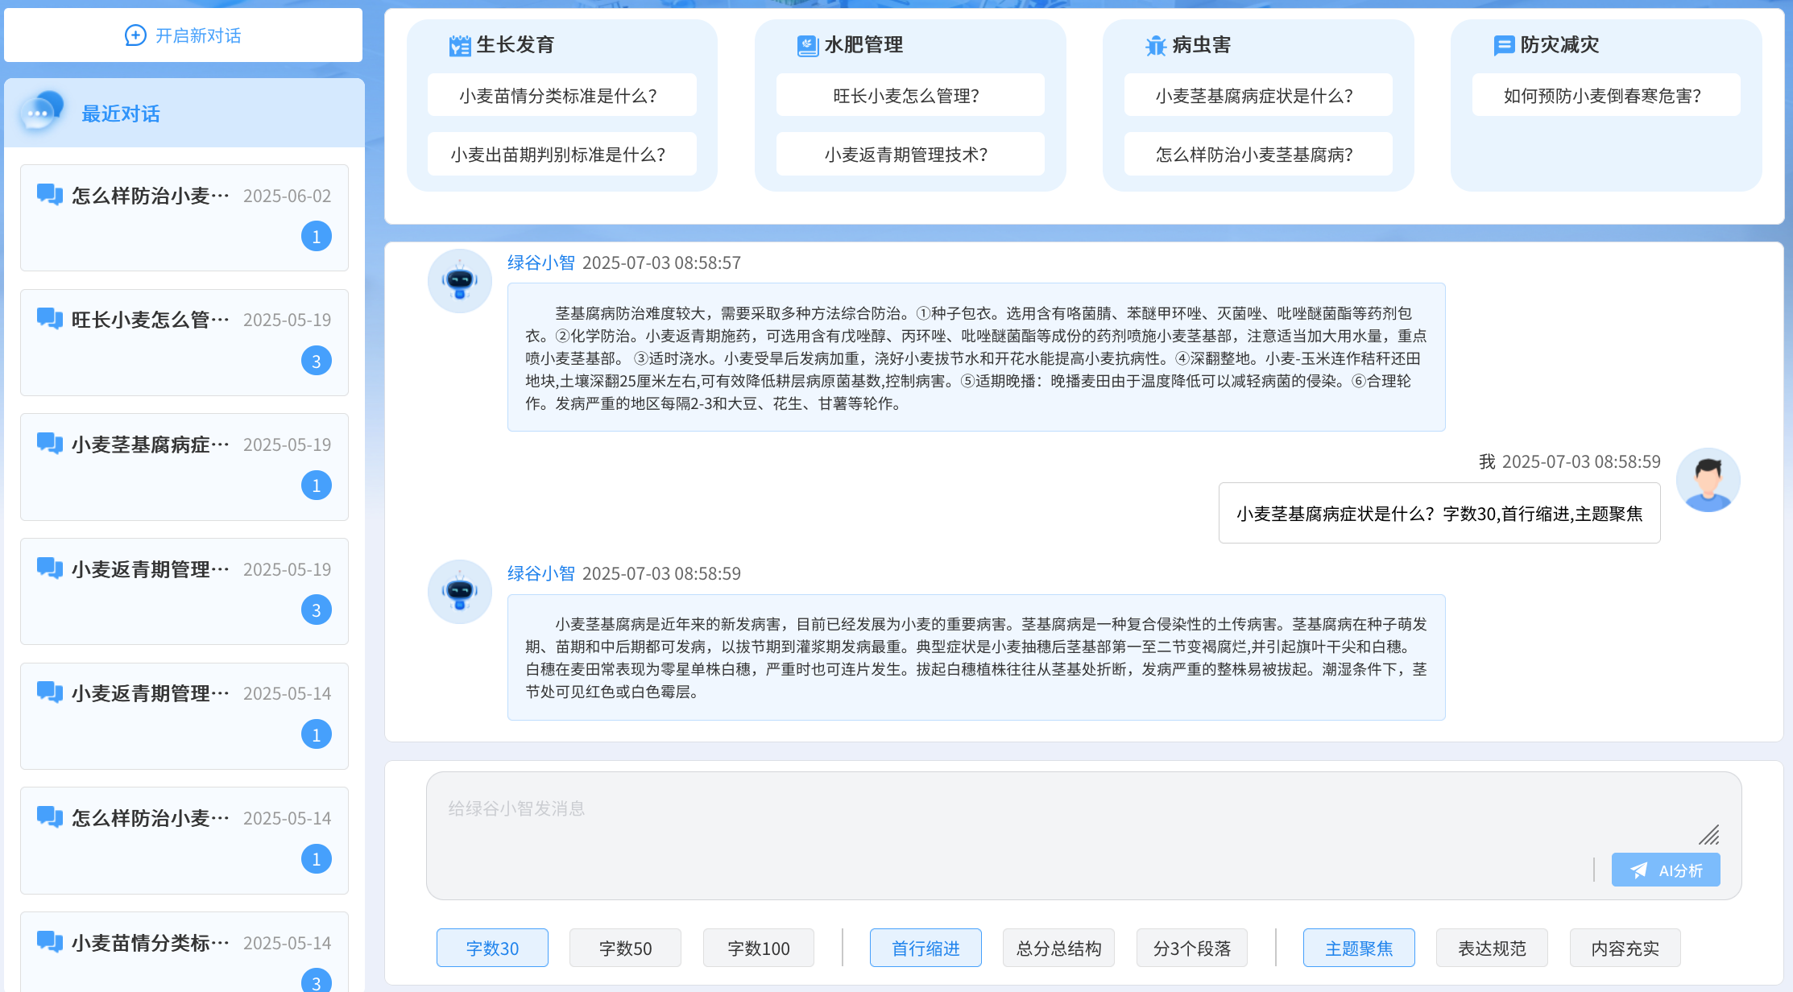Click the water fertilizer management icon

click(807, 46)
